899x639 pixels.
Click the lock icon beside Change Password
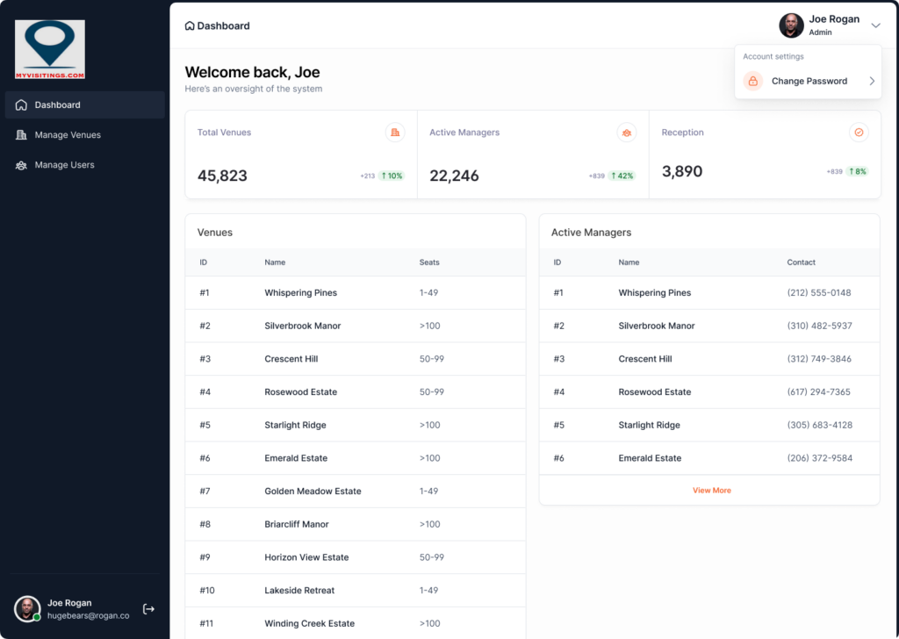[x=752, y=81]
